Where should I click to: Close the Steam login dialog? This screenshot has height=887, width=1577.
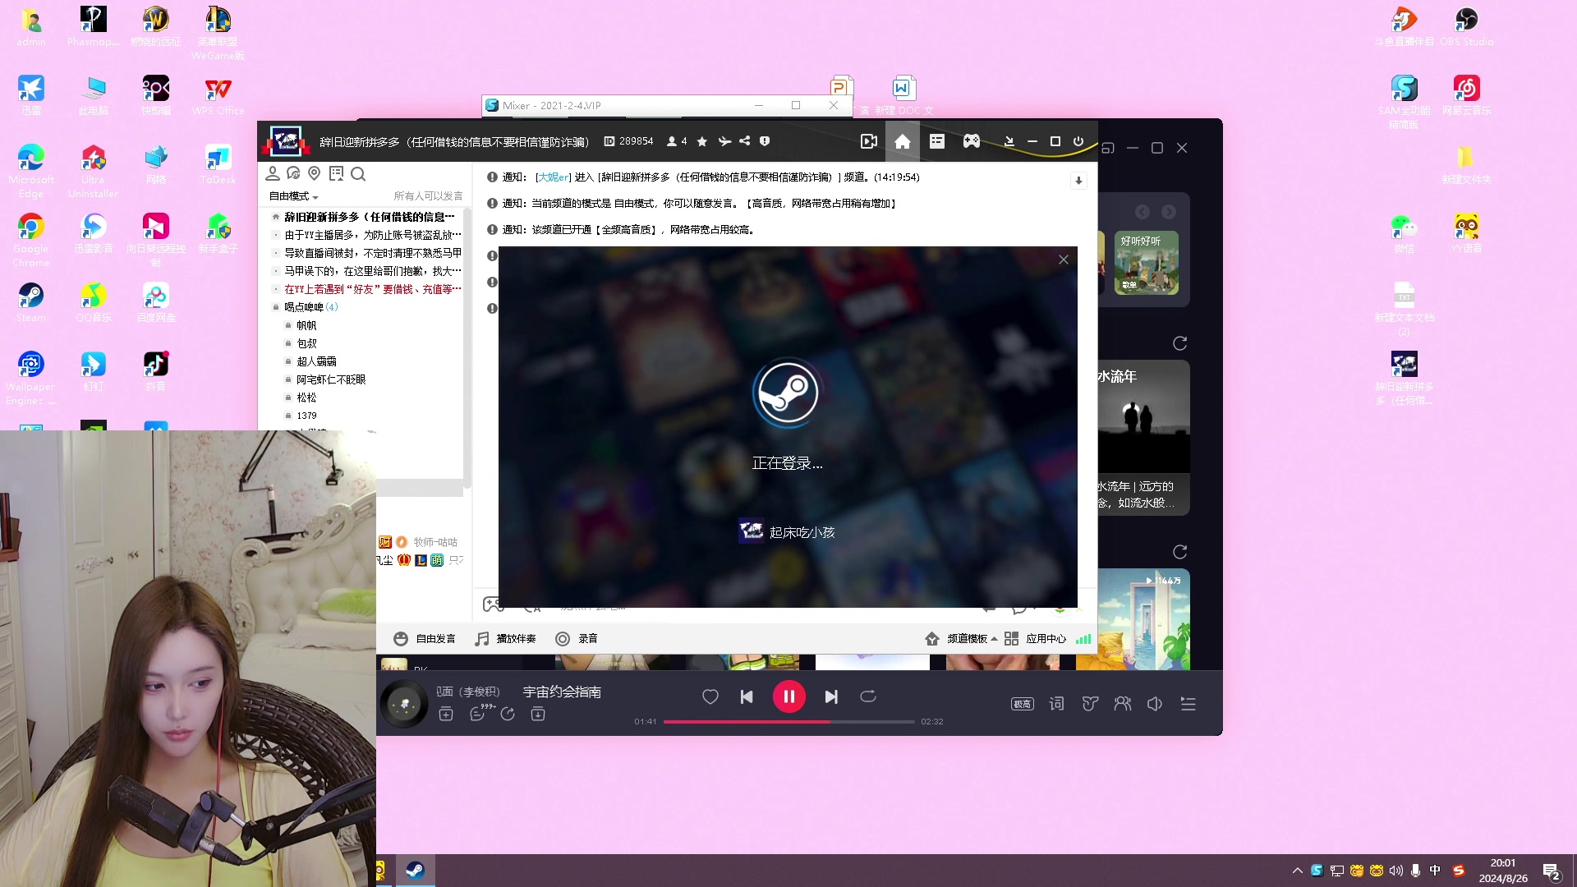click(1063, 260)
